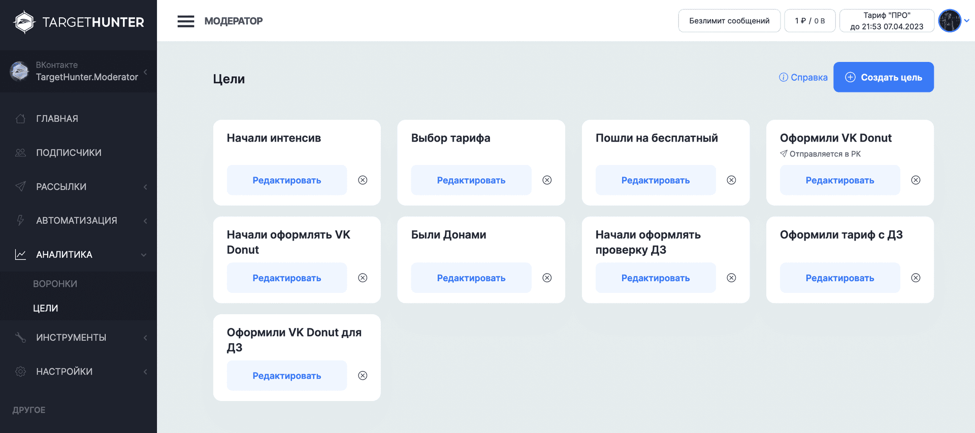Open Главная page from sidebar

[57, 119]
